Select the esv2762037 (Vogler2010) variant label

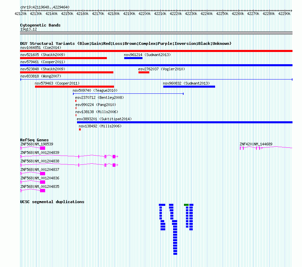162,69
